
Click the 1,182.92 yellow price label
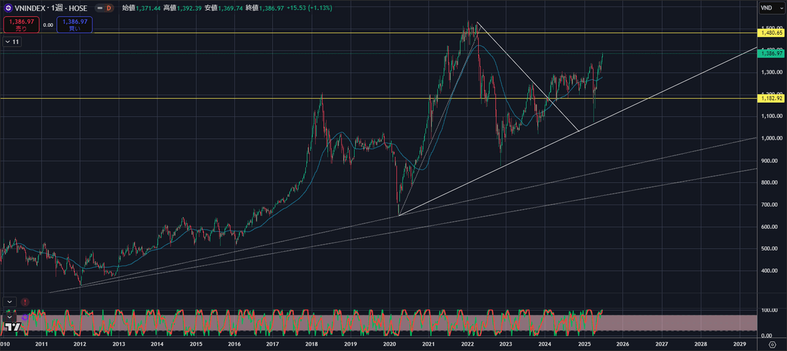[x=771, y=98]
